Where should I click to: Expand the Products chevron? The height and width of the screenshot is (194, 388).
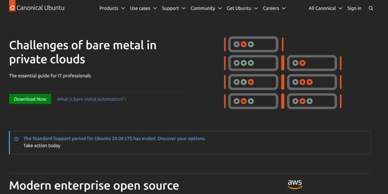[123, 8]
